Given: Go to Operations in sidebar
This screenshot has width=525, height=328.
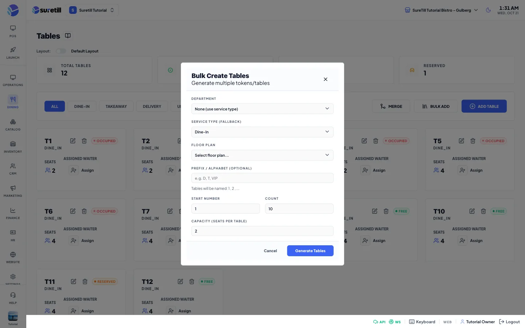Looking at the screenshot, I should point(13,81).
